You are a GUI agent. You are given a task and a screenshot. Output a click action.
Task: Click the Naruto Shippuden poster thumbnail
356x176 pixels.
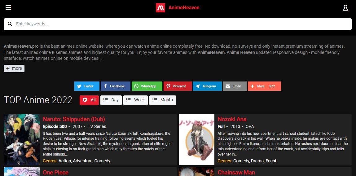click(x=22, y=139)
